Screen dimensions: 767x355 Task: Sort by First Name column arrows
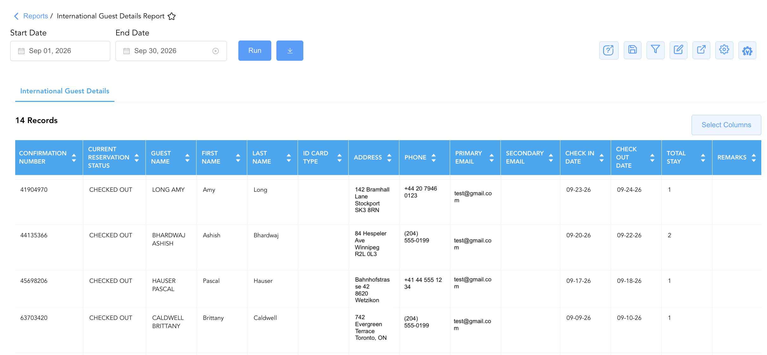coord(238,158)
